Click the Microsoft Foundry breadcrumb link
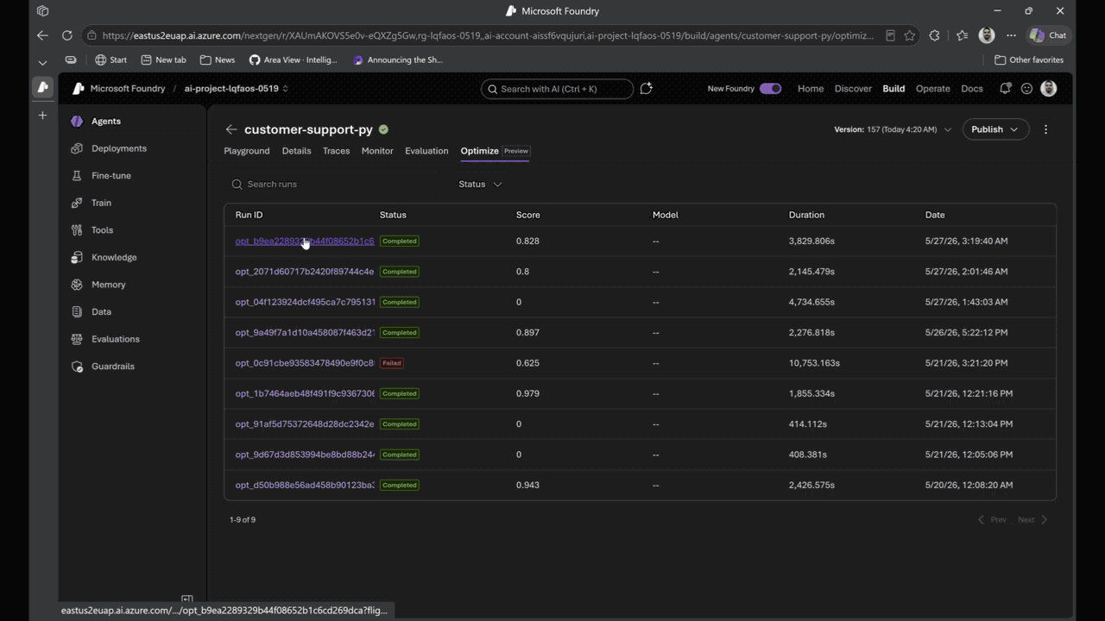 (x=127, y=89)
